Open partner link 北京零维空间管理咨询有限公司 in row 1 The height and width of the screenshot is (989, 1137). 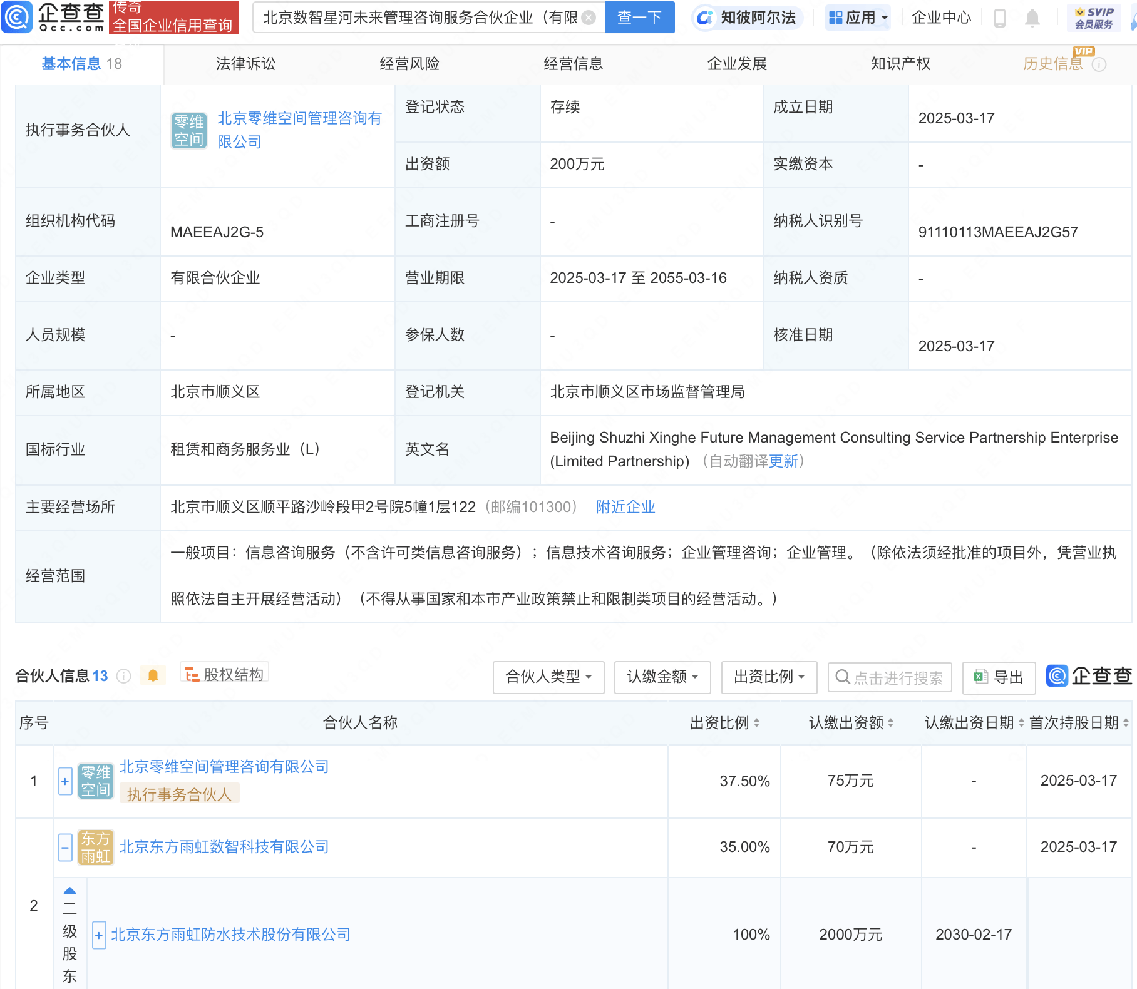(224, 767)
